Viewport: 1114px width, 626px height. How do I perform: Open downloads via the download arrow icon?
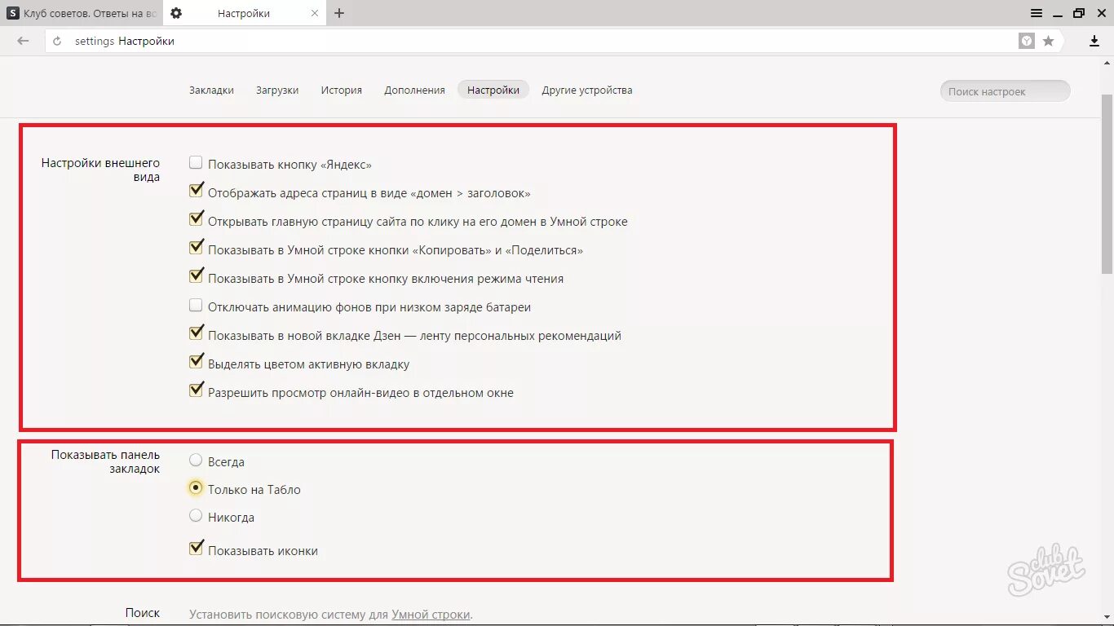[x=1094, y=41]
